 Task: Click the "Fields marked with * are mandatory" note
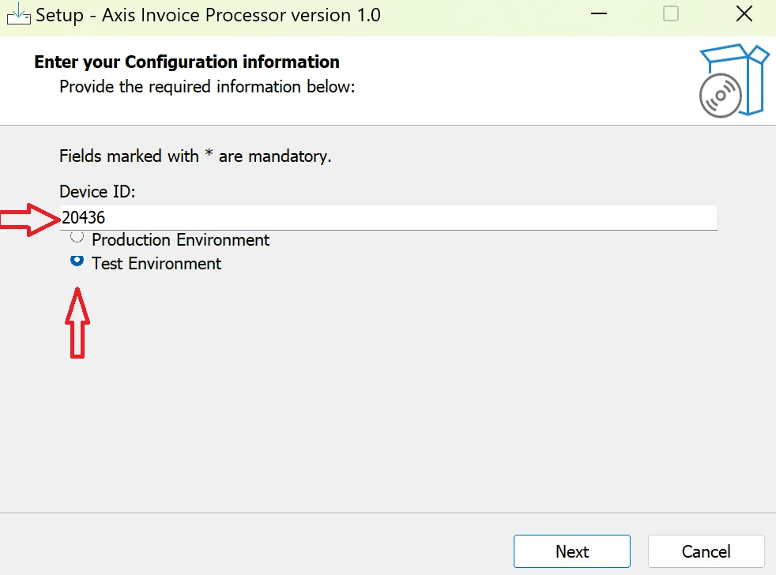pyautogui.click(x=195, y=156)
